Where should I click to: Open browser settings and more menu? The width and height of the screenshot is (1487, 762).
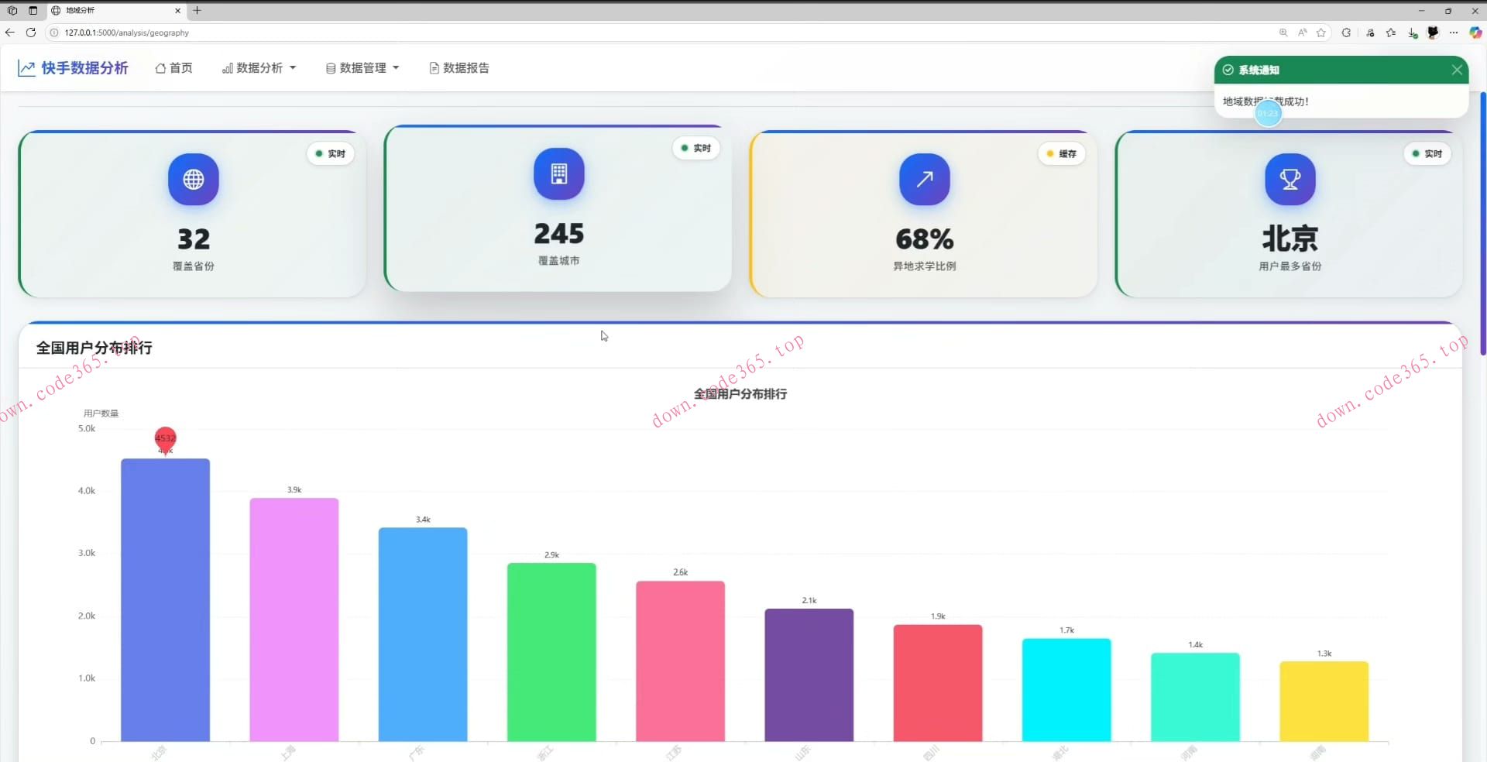[1454, 33]
